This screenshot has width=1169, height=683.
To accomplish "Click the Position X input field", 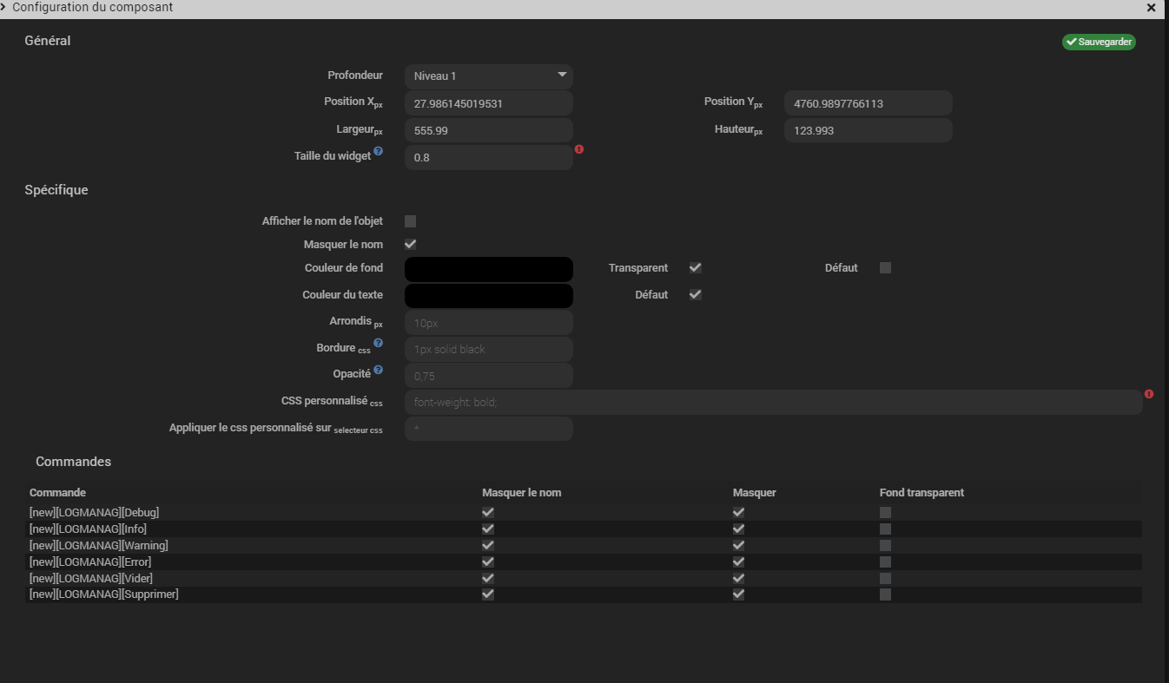I will click(488, 103).
